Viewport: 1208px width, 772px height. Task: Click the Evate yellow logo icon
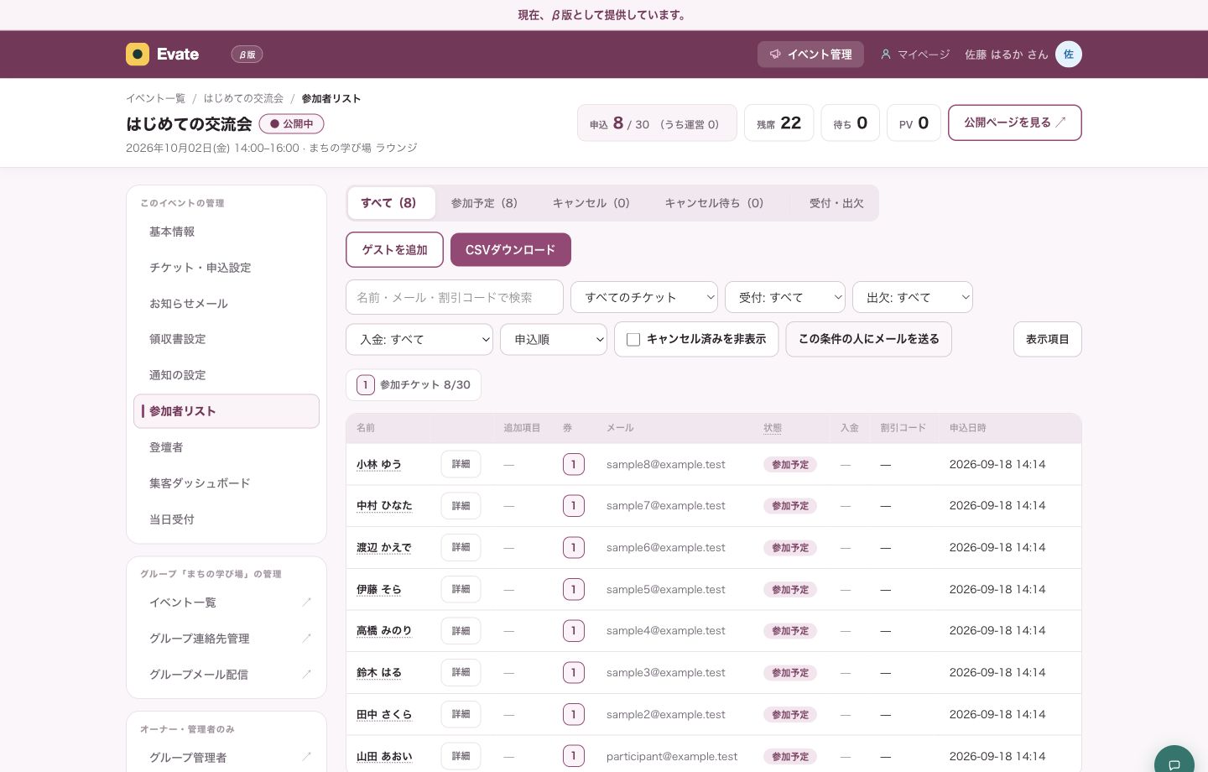point(138,54)
